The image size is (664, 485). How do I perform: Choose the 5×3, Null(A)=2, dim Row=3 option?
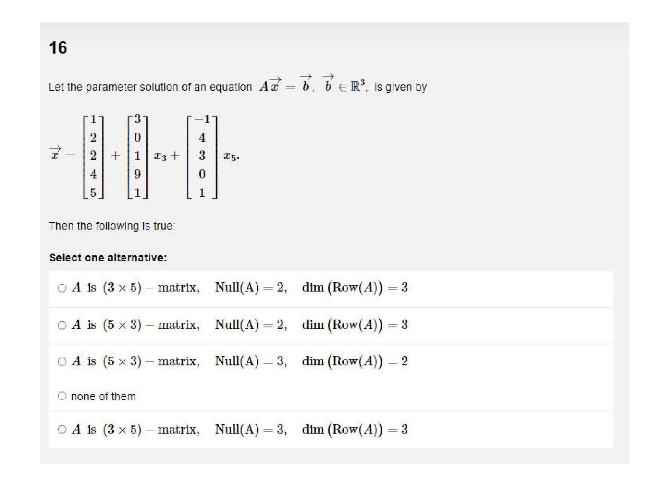62,325
